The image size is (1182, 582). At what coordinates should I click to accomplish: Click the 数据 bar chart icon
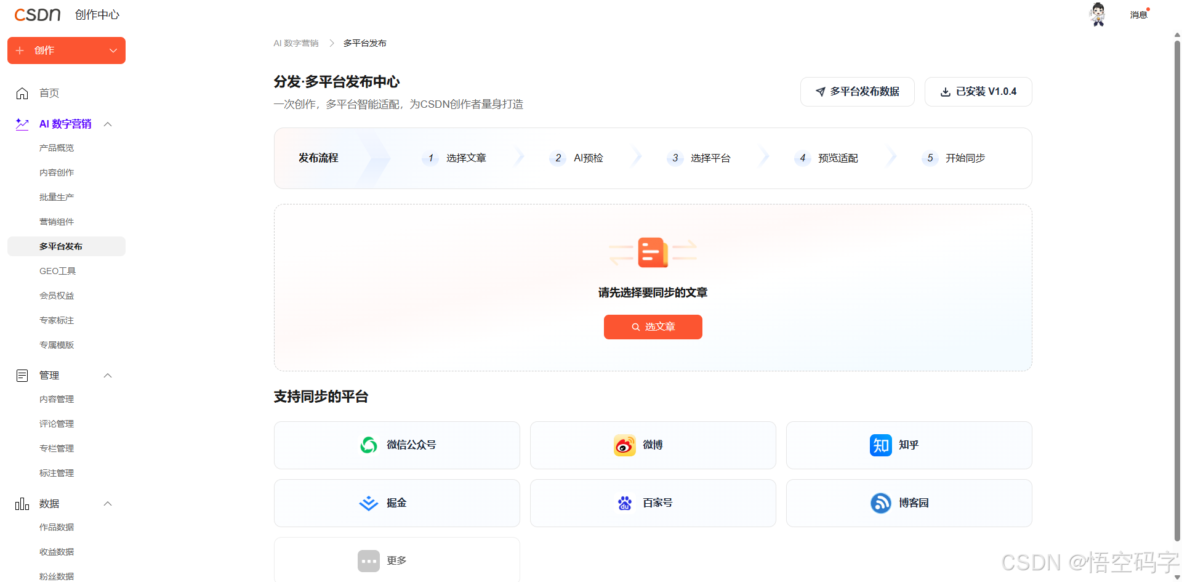click(x=22, y=504)
